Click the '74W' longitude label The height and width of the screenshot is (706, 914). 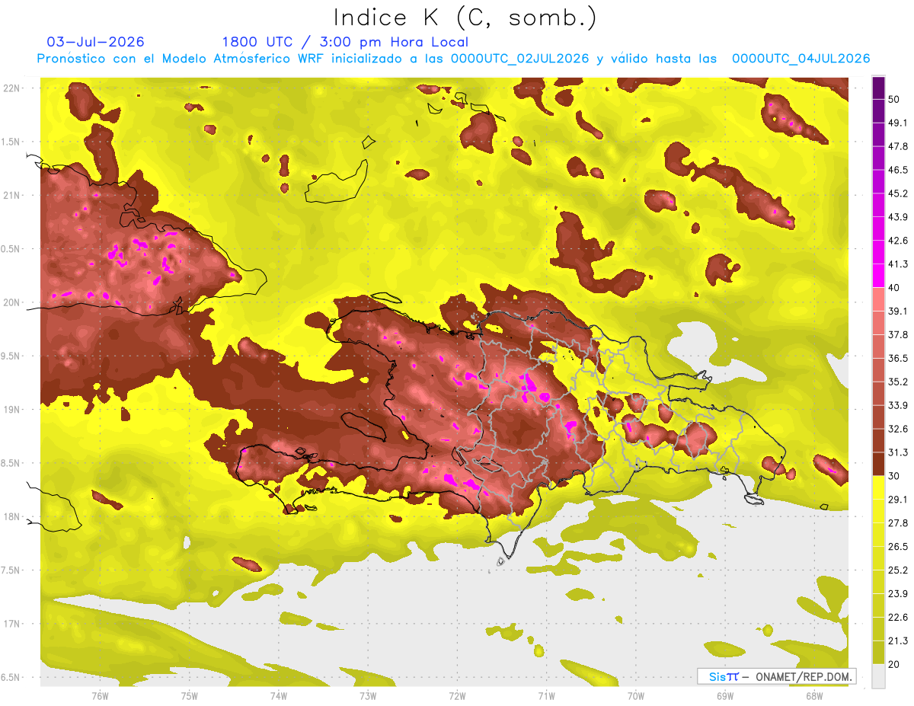click(279, 695)
